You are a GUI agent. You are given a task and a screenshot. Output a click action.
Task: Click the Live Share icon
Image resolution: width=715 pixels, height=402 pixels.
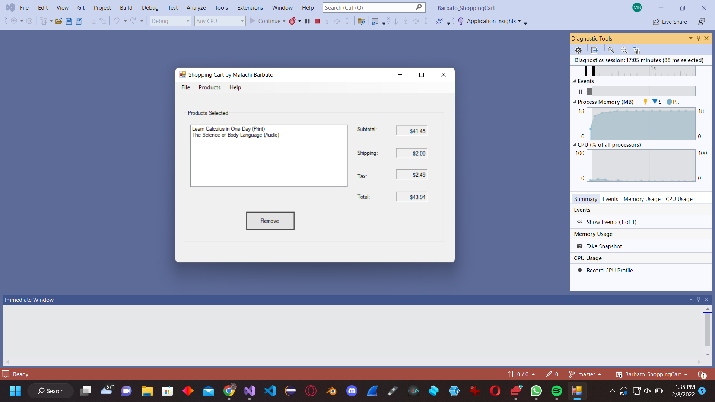[656, 22]
